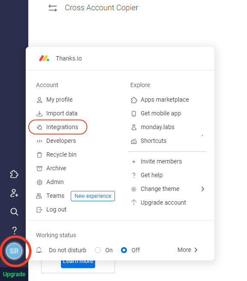Screen dimensions: 247x281
Task: Click the puzzle icon beside Apps marketplace
Action: 134,100
